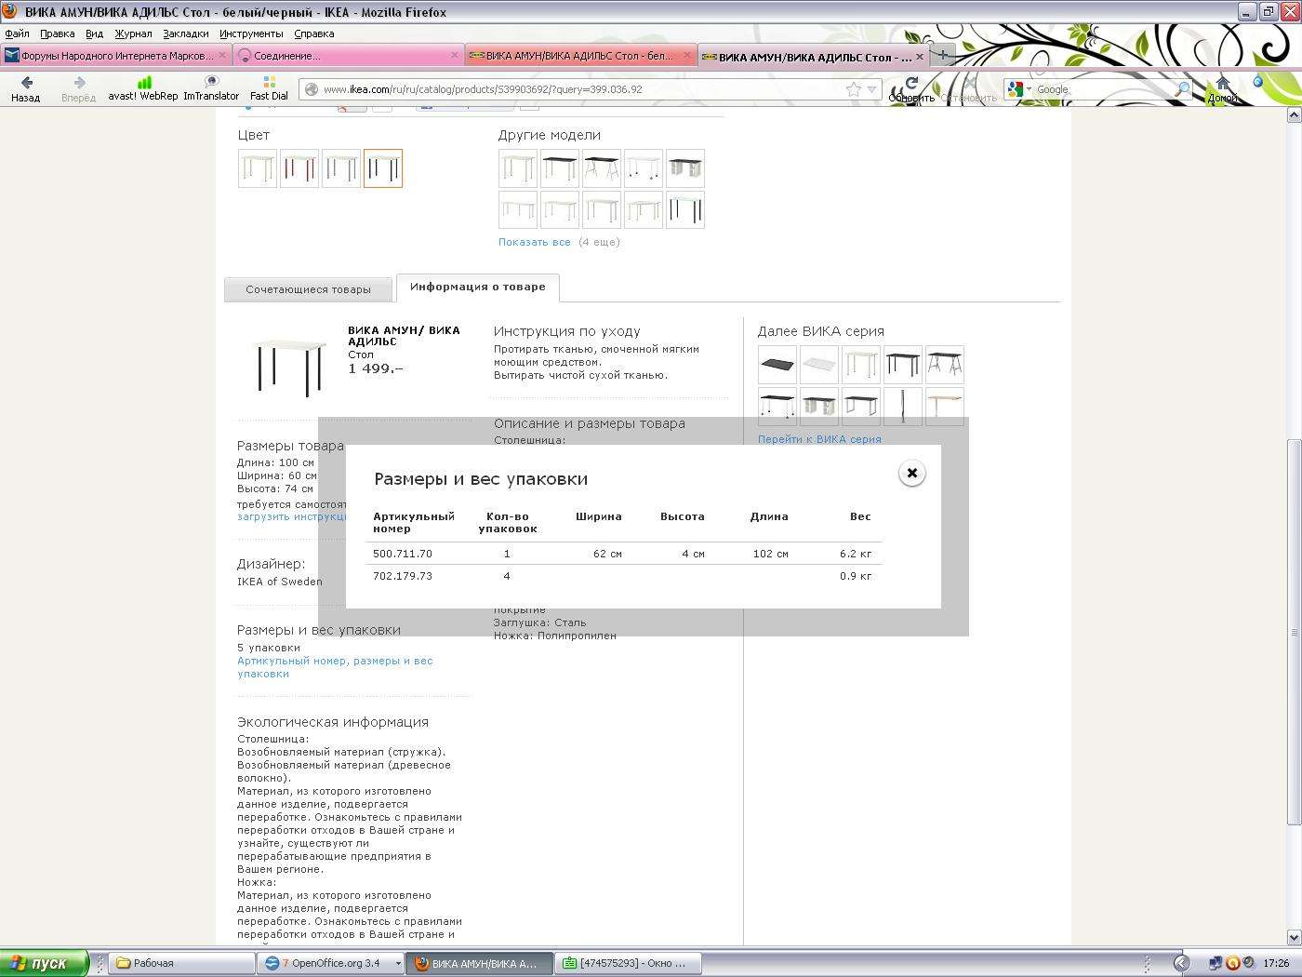1302x977 pixels.
Task: Click scrollbar up arrow
Action: click(1294, 115)
